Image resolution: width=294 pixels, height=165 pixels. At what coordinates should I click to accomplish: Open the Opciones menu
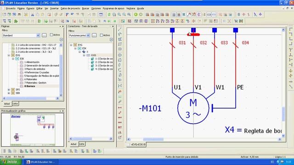coord(96,8)
